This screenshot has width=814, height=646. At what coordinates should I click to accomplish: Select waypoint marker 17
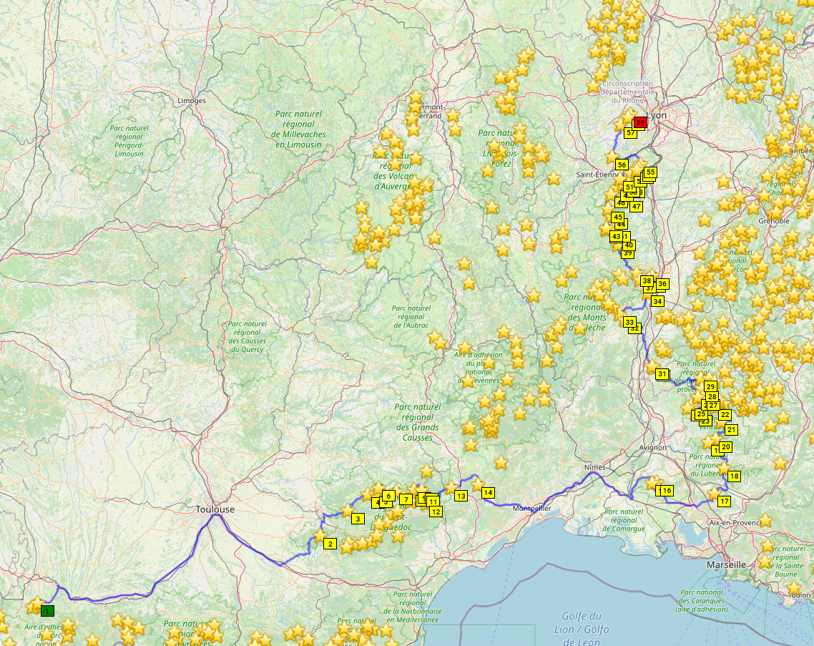(x=725, y=501)
